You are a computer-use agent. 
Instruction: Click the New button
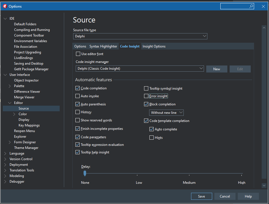click(217, 69)
